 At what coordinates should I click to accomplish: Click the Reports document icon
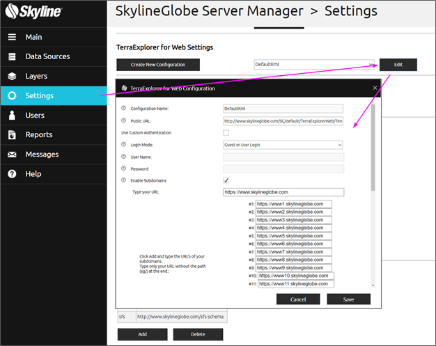(x=12, y=135)
